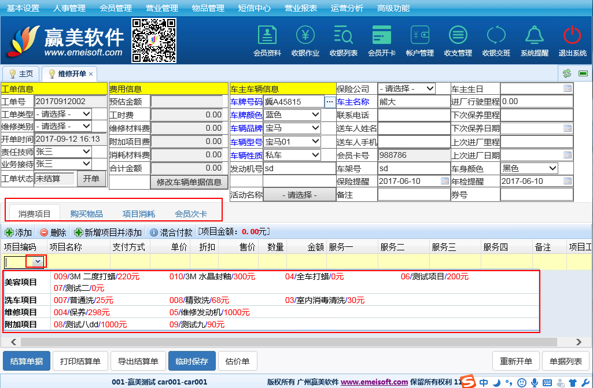This screenshot has height=388, width=593.
Task: Close the 维修开单 tab
Action: click(91, 74)
